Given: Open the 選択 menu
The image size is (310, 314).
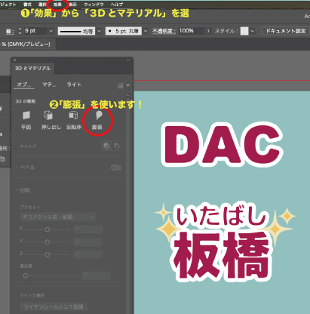Looking at the screenshot, I should [x=42, y=5].
